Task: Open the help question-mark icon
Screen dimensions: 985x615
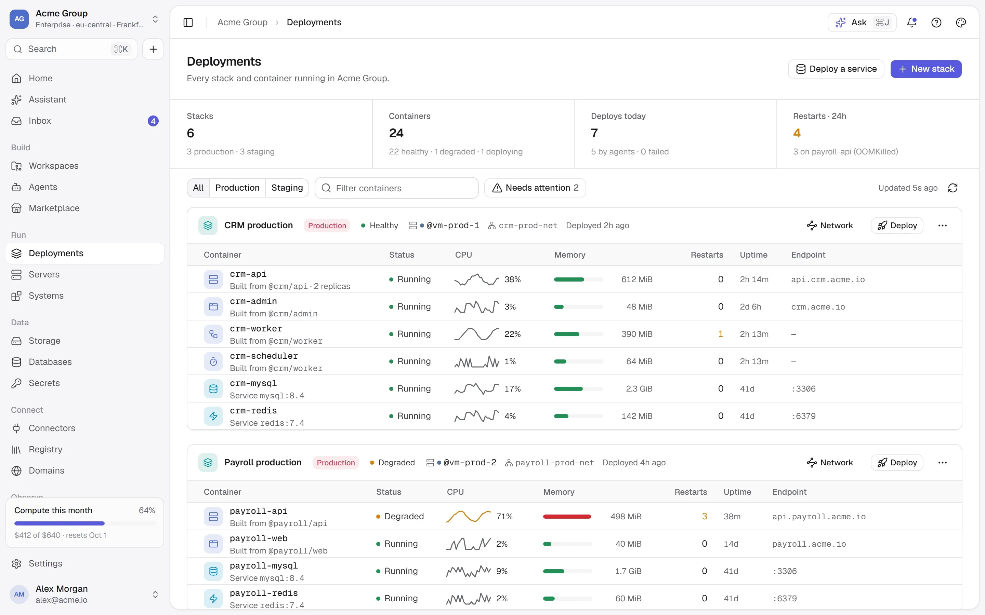Action: (936, 22)
